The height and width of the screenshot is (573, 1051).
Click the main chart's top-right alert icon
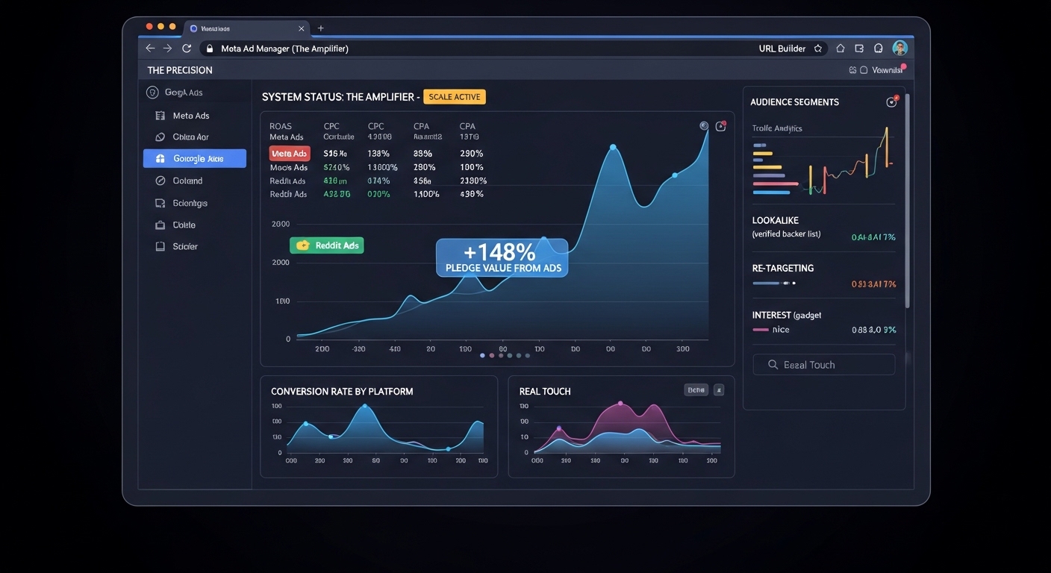pyautogui.click(x=720, y=127)
